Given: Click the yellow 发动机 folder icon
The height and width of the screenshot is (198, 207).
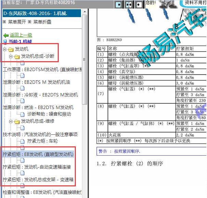Looking at the screenshot, I should 11,50.
